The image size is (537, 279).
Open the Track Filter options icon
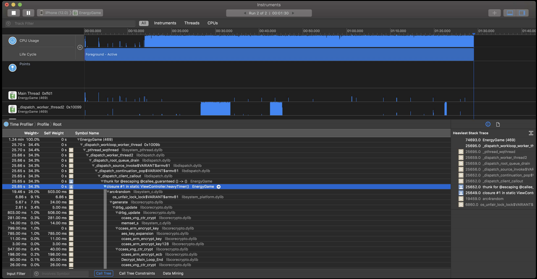click(x=9, y=23)
